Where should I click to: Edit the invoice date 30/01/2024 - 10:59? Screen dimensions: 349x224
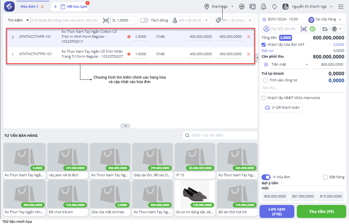pyautogui.click(x=280, y=19)
